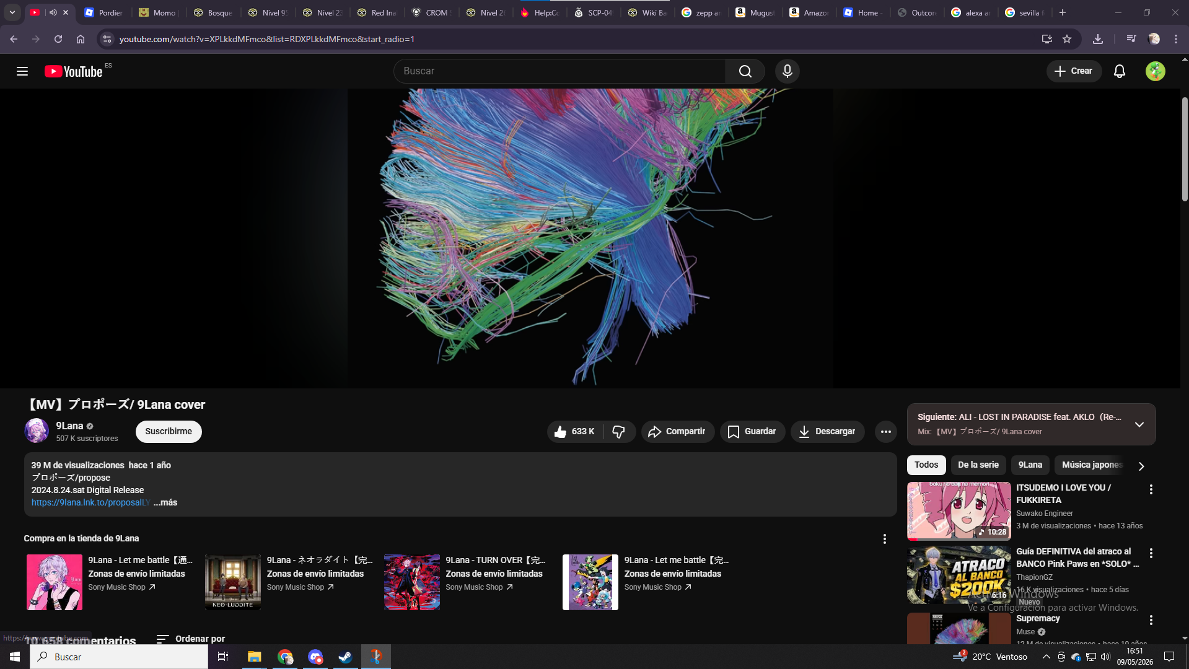Open the media controls in browser toolbar
Screen dimensions: 1189x669
(1131, 39)
